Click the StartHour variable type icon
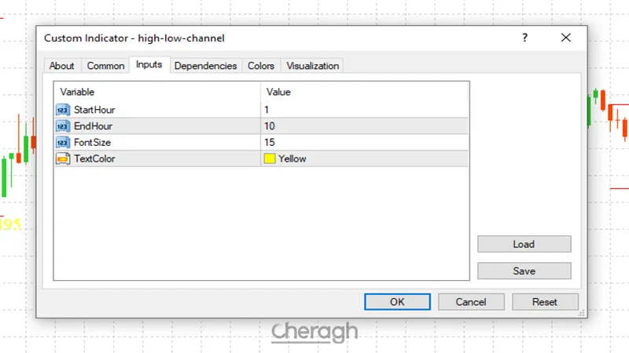This screenshot has height=353, width=629. [x=63, y=110]
